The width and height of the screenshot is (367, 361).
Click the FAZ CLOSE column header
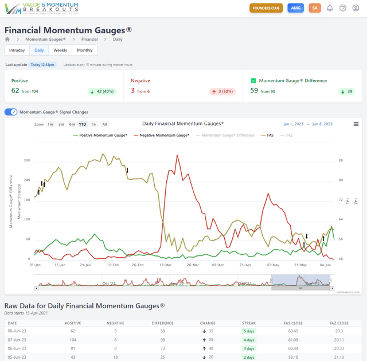[339, 323]
